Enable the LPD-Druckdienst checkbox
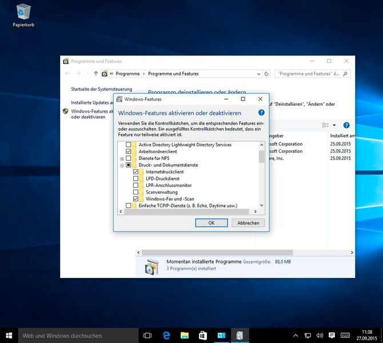Screen dimensions: 383x343 point(135,178)
